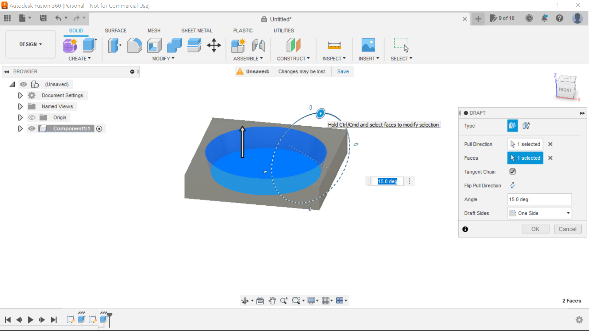
Task: Switch to the SHEET METAL tab
Action: tap(197, 30)
